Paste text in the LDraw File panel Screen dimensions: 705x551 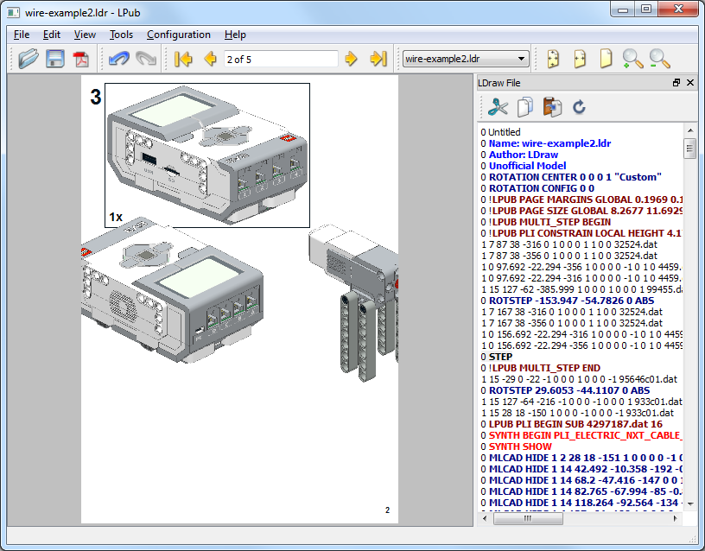pyautogui.click(x=552, y=107)
